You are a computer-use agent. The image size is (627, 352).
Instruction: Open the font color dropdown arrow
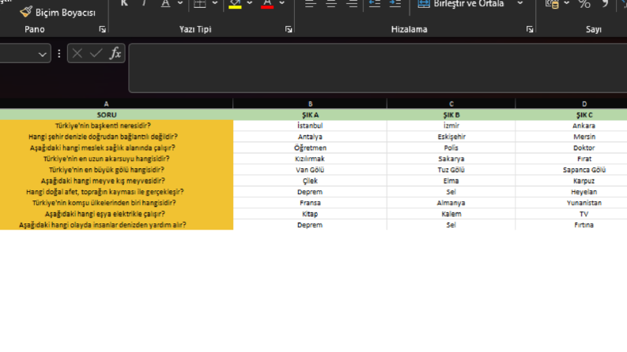[282, 4]
